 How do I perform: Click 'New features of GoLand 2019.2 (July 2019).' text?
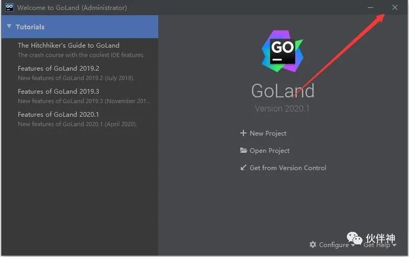tap(76, 78)
